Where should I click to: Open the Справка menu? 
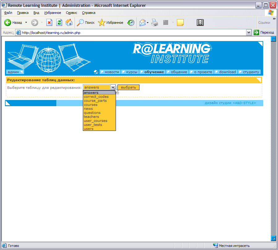pyautogui.click(x=89, y=13)
